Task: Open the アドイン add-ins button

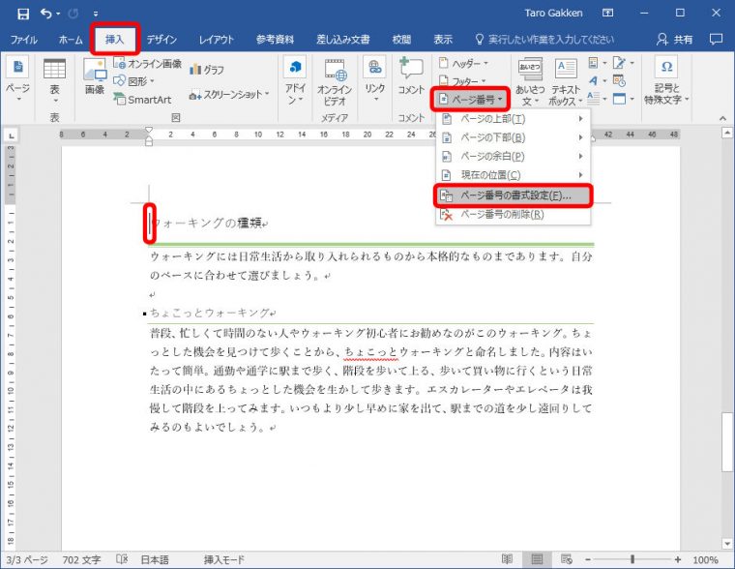Action: (295, 81)
